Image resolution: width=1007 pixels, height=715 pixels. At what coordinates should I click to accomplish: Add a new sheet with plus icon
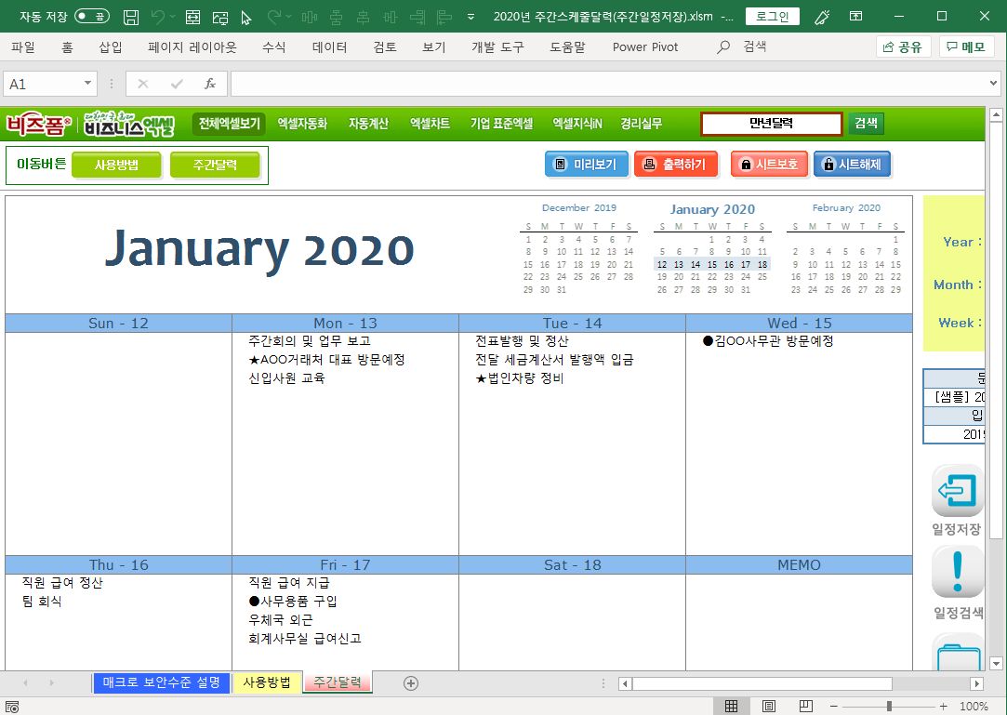(411, 683)
